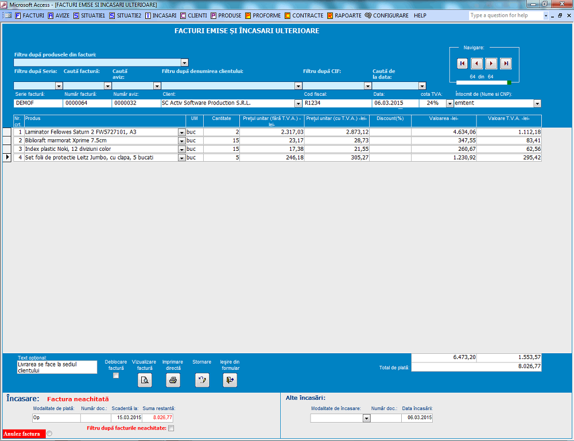Screen dimensions: 574x441
Task: Click the price cell 246,18
Action: pos(272,158)
